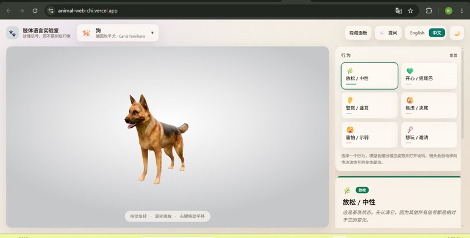Click the leaf icon on 放松 card

(x=350, y=70)
